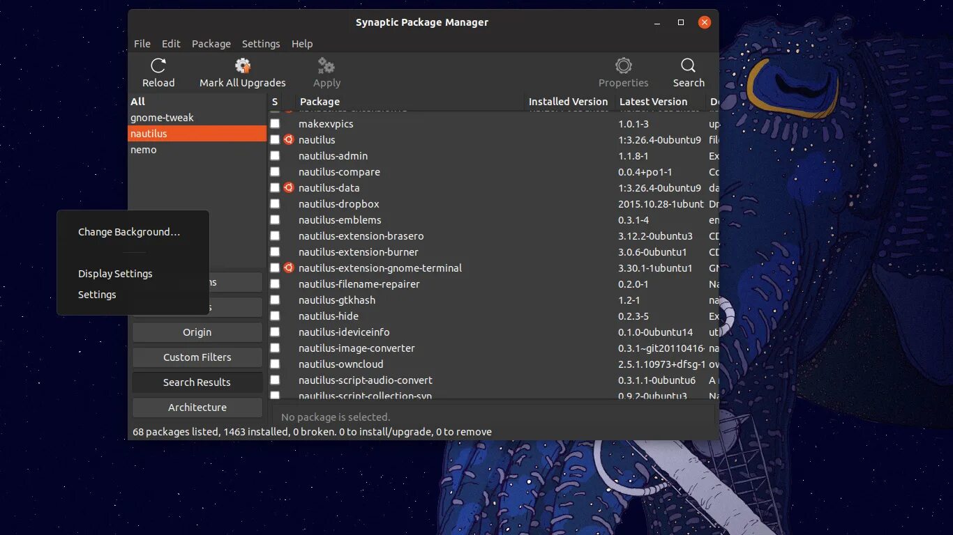Mark the nautilus-dropbox checkbox
Viewport: 953px width, 535px height.
(x=275, y=204)
